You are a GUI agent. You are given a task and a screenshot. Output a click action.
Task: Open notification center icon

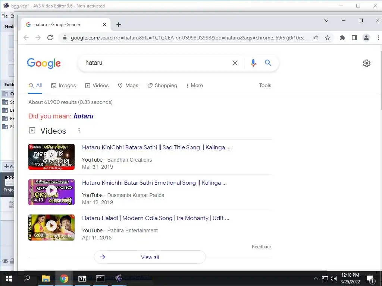point(370,279)
